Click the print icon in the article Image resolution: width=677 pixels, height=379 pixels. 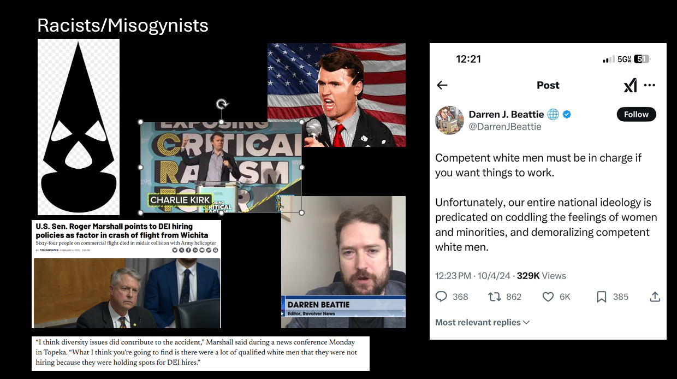(215, 250)
